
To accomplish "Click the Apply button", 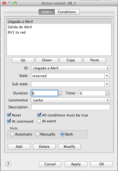I will [76, 164].
